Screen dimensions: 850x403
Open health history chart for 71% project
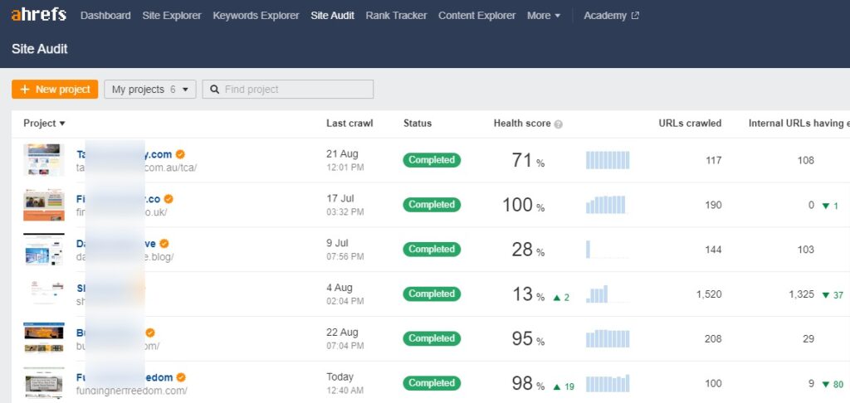click(608, 160)
